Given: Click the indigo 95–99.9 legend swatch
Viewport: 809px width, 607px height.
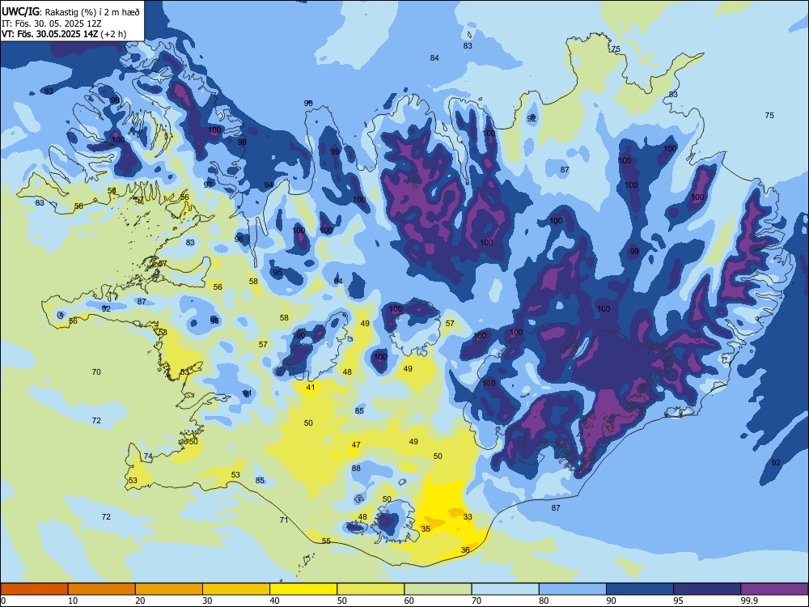Looking at the screenshot, I should coord(707,589).
